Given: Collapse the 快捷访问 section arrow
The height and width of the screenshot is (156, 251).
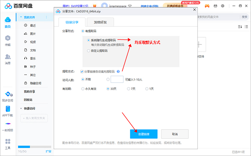Looking at the screenshot, I should (21, 109).
